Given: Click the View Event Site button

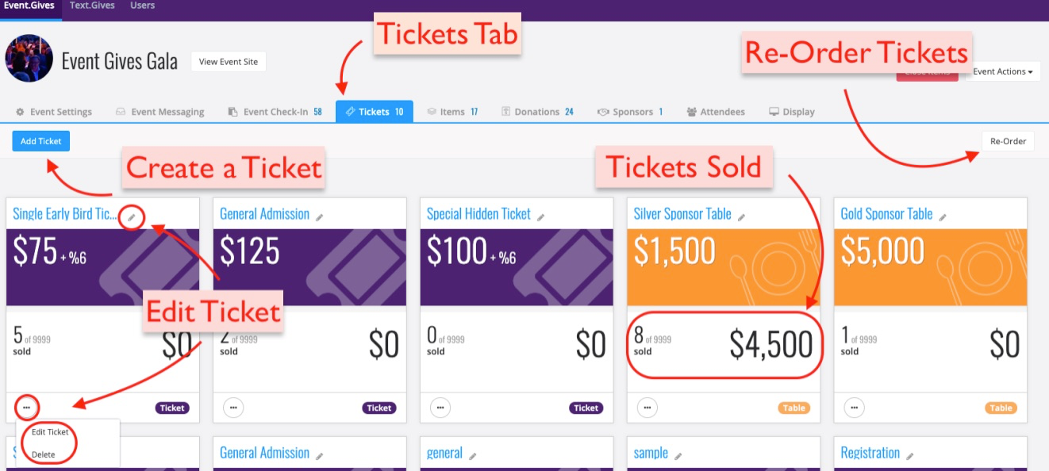Looking at the screenshot, I should click(x=229, y=62).
